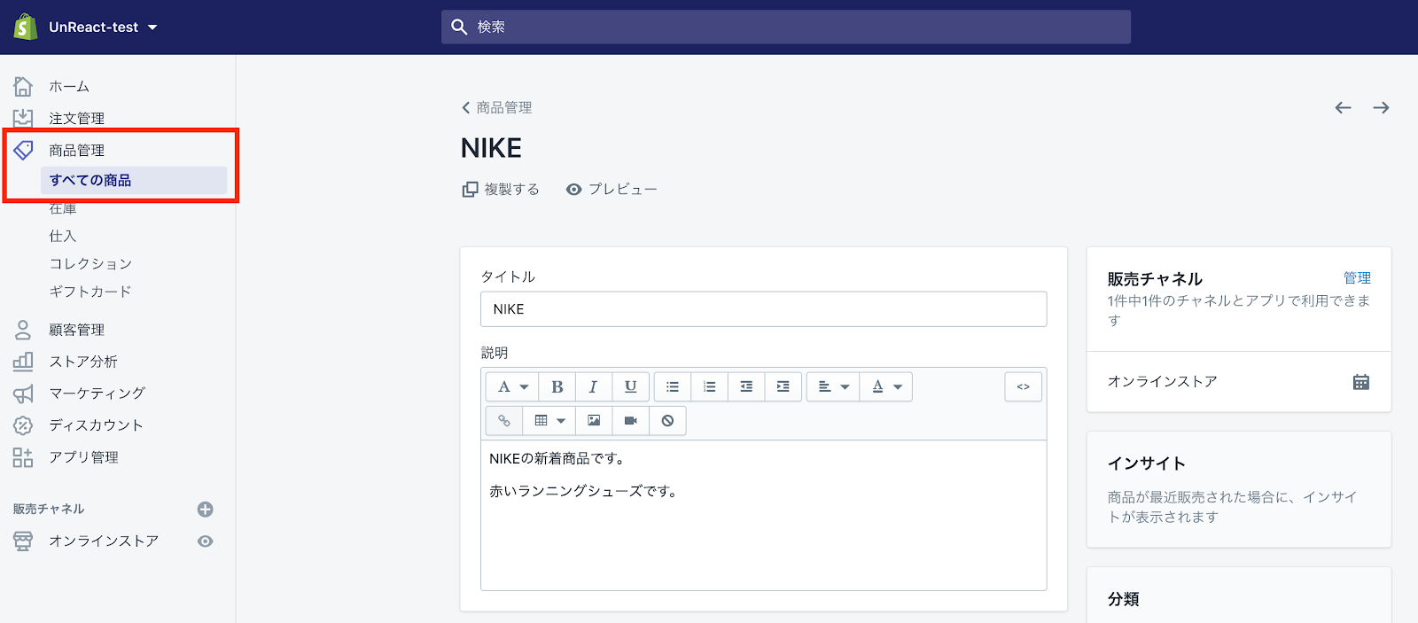Open 商品管理 in the sidebar

tap(76, 150)
